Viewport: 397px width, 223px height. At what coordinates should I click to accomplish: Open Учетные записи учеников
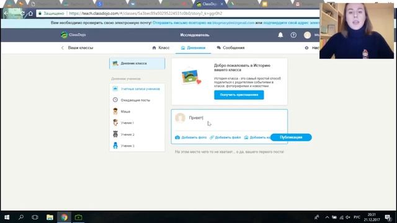[x=137, y=89]
